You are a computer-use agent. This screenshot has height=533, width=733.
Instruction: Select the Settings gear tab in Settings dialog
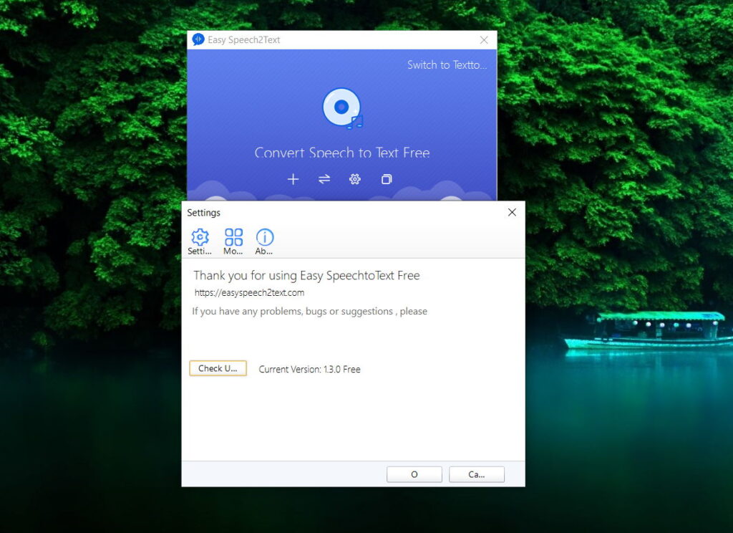pos(200,241)
